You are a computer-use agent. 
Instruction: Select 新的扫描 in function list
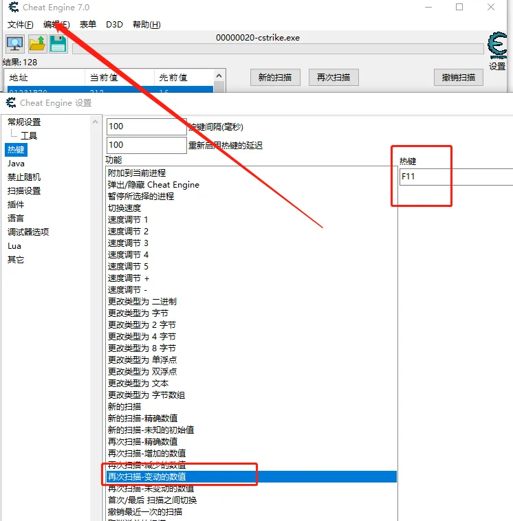252,407
